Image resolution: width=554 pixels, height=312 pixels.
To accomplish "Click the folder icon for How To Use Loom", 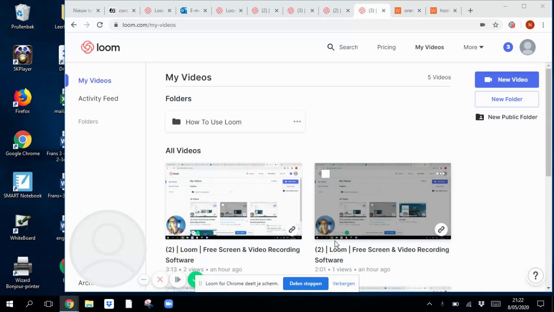I will [176, 122].
